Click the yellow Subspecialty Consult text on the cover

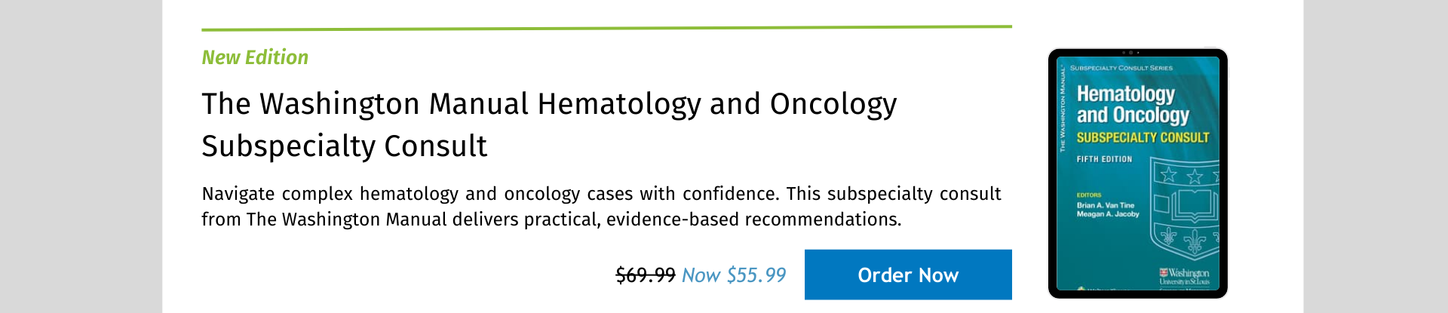click(1143, 137)
